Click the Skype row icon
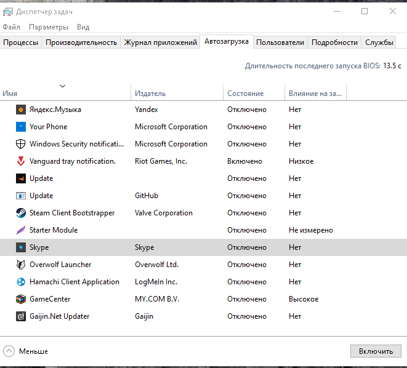The image size is (407, 368). click(x=21, y=247)
